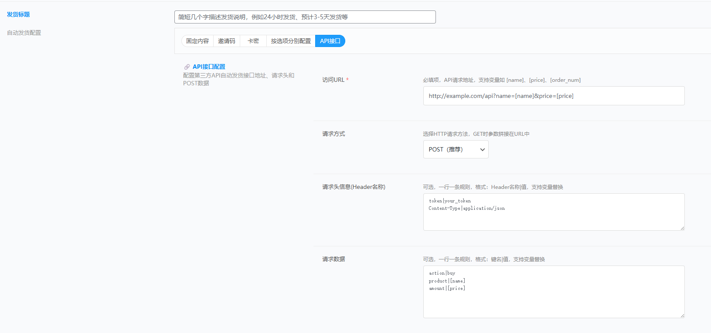
Task: Click the header hint mentioning Header名称|值
Action: coord(493,187)
